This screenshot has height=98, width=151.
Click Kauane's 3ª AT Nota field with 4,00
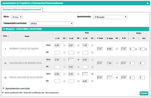point(85,60)
